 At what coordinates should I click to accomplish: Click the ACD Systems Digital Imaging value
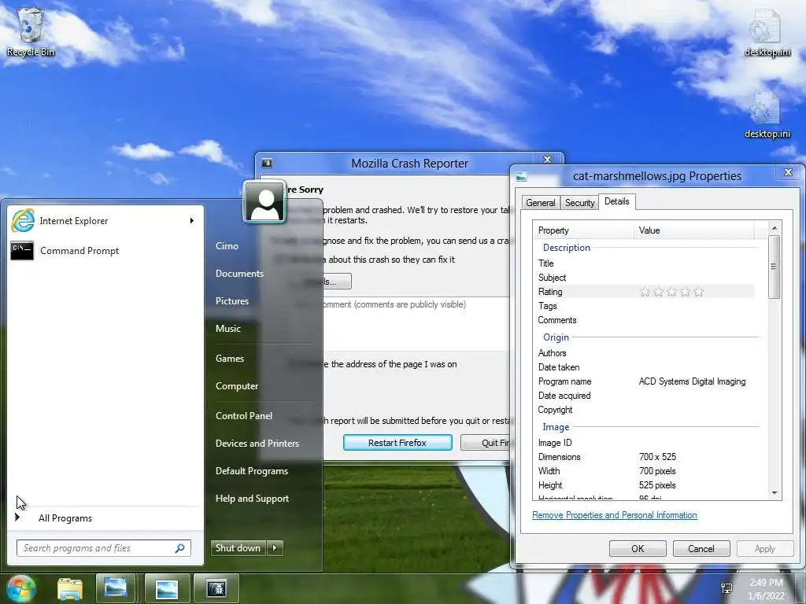[692, 381]
